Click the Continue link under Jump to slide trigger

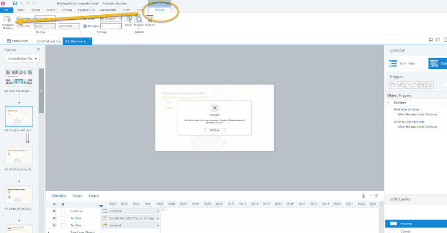(x=431, y=127)
